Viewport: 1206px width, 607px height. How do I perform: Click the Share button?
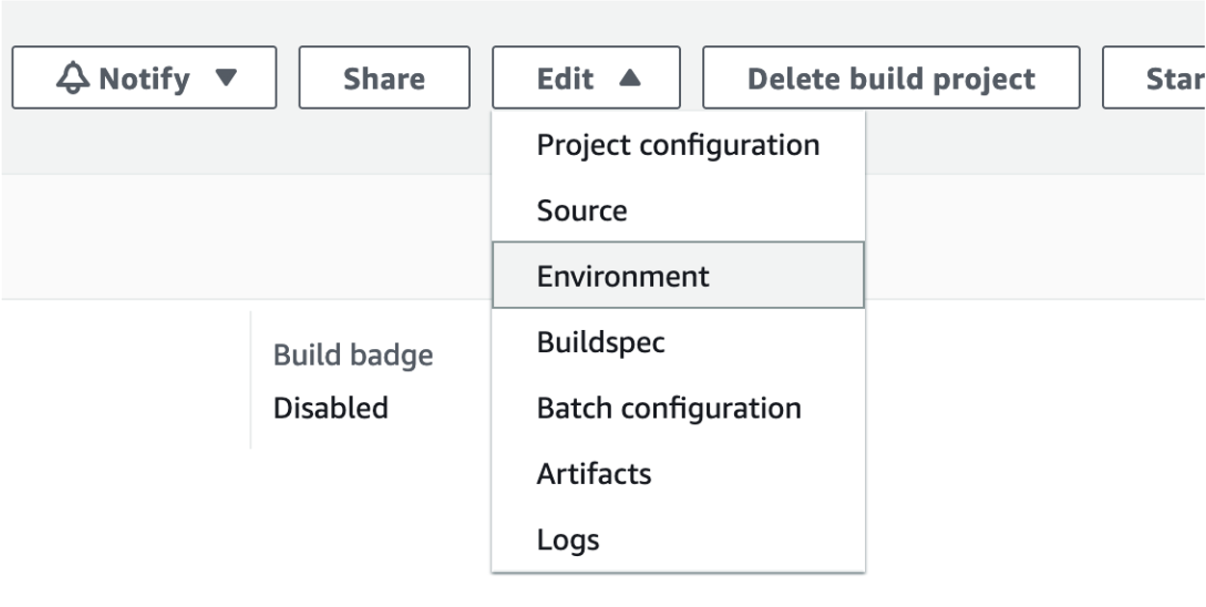[384, 78]
